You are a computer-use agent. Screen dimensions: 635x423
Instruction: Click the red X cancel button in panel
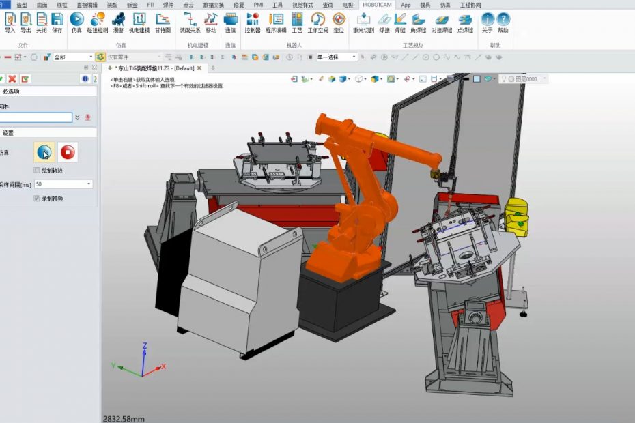point(13,79)
